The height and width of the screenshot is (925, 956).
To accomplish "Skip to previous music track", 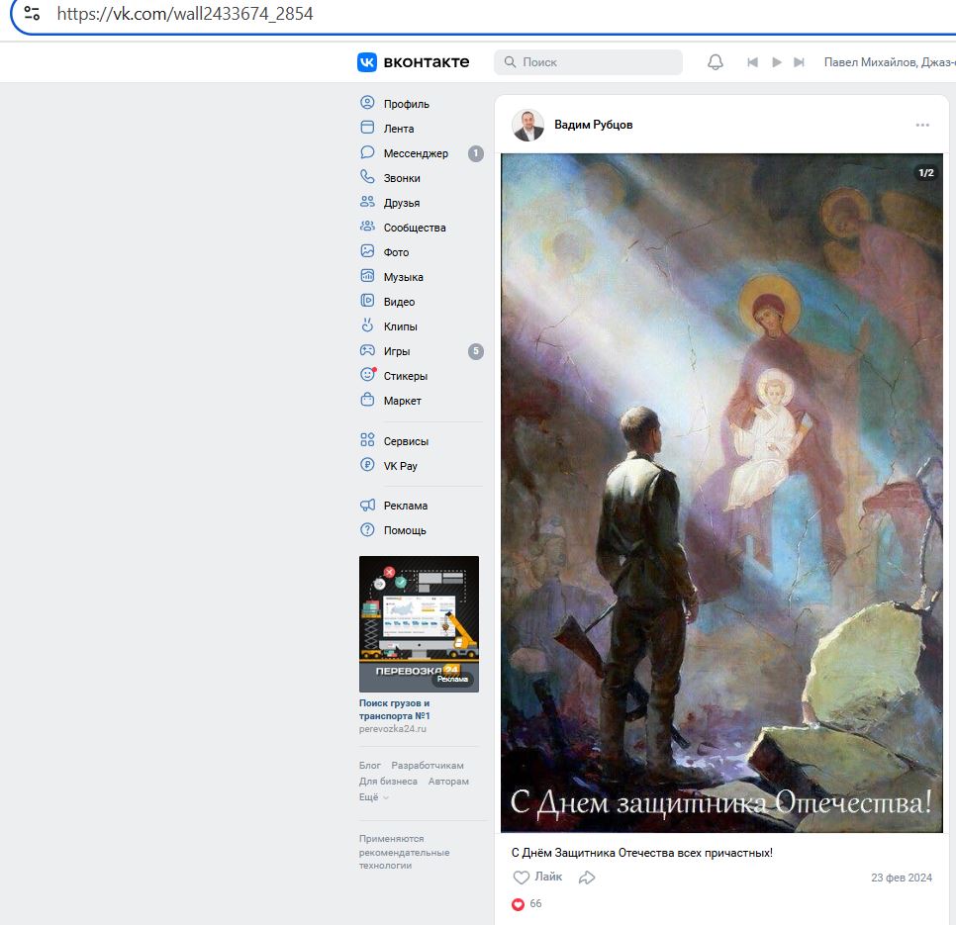I will 752,62.
